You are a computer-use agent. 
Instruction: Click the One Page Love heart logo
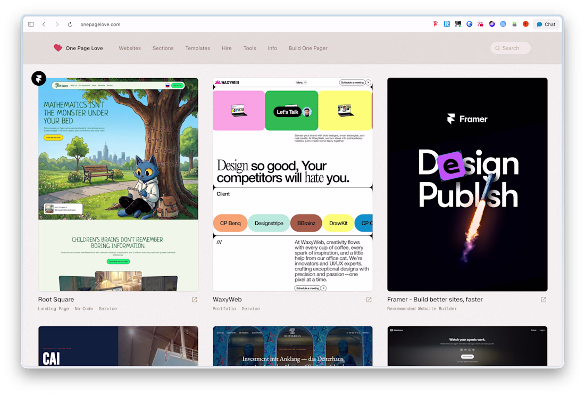coord(58,48)
